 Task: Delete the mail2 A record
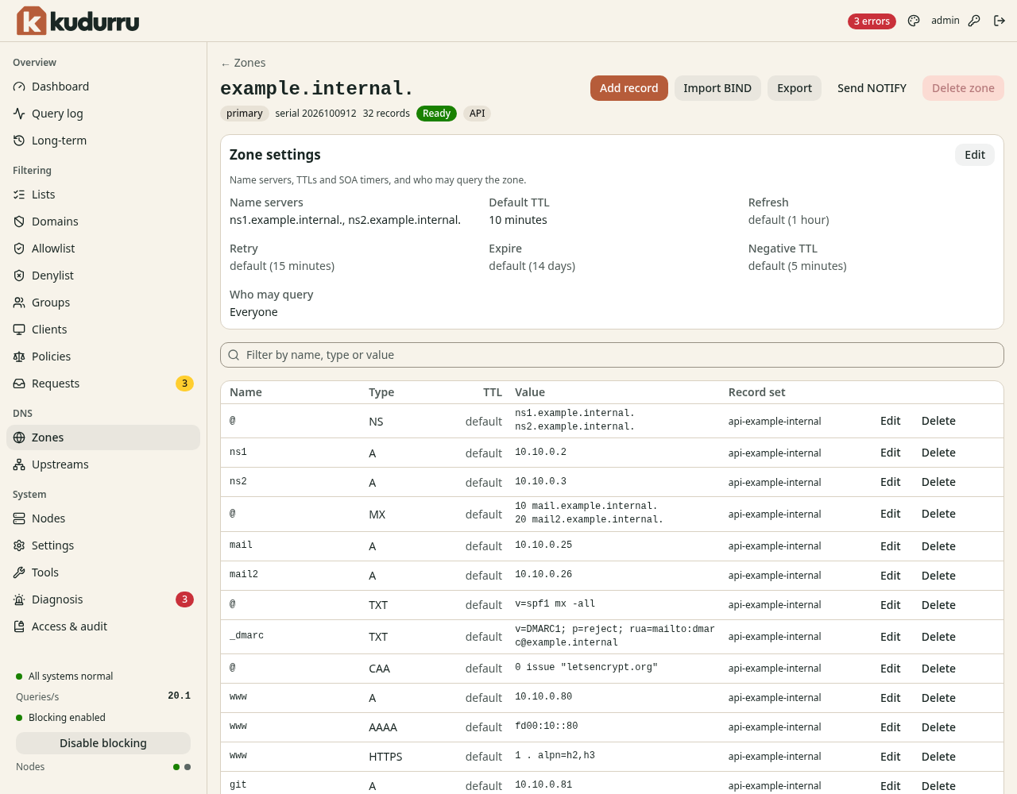click(938, 576)
